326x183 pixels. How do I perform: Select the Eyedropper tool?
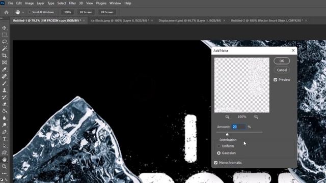pos(4,69)
